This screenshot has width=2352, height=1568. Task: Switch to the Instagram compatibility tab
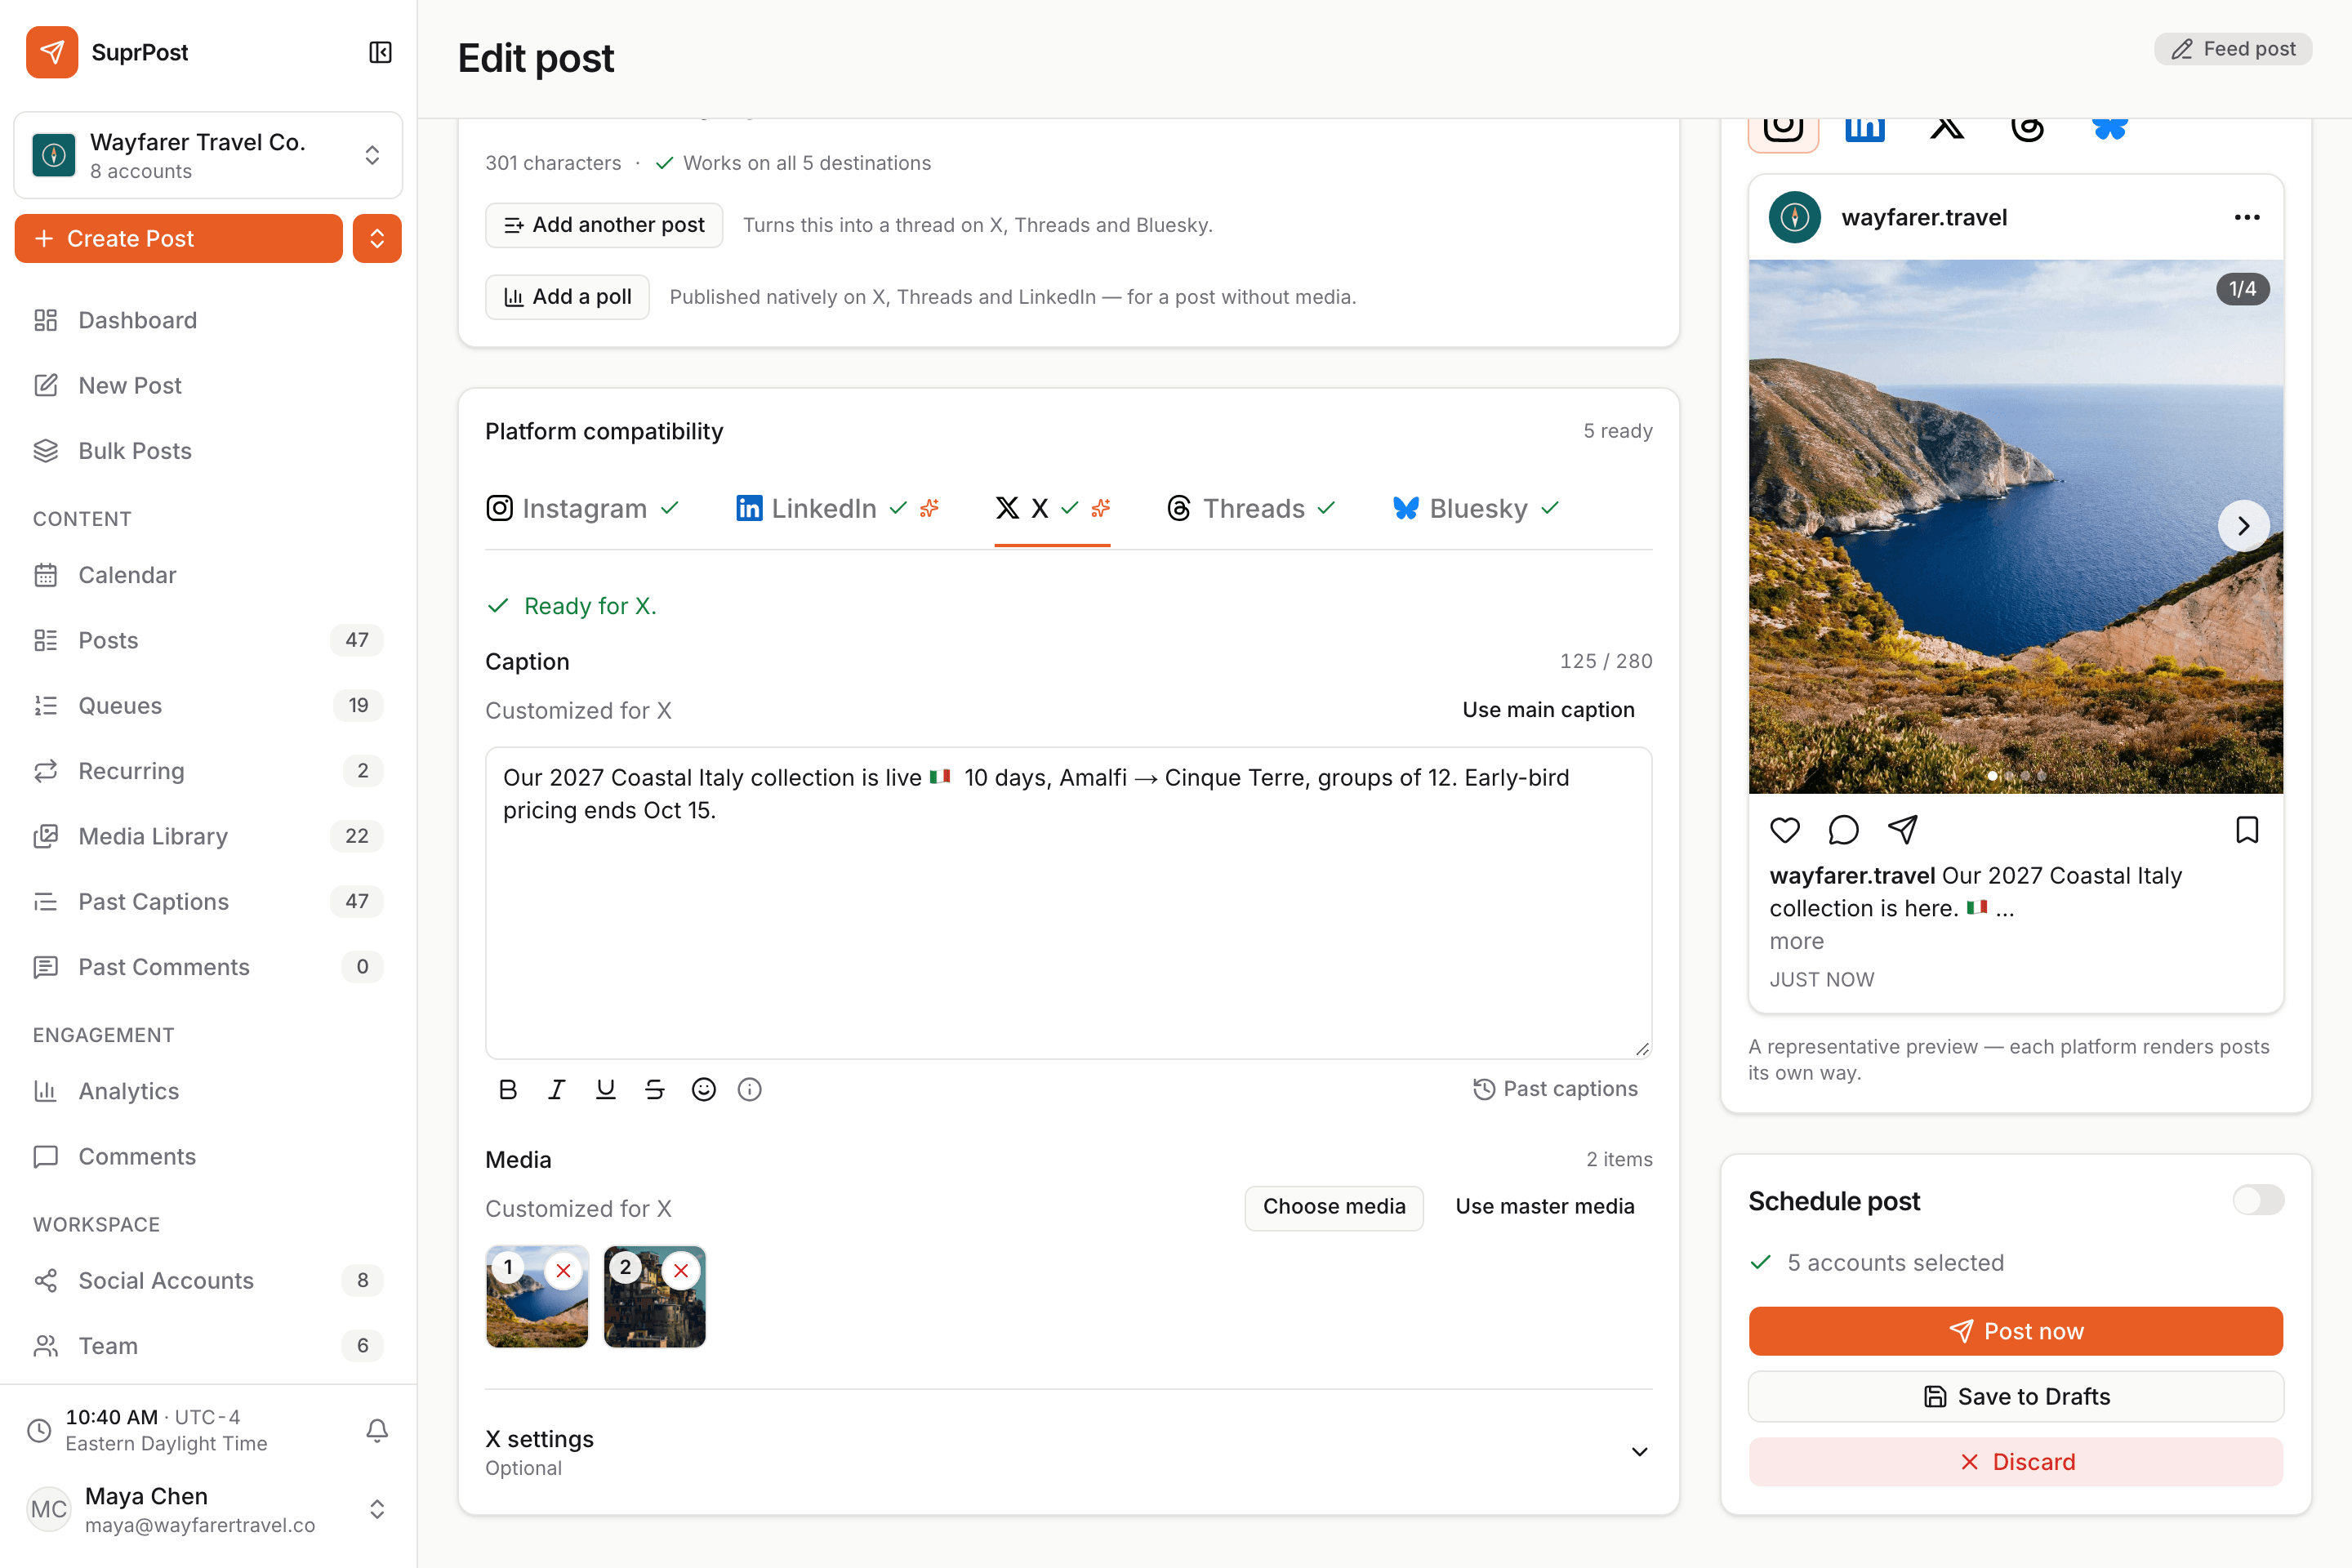(x=583, y=508)
